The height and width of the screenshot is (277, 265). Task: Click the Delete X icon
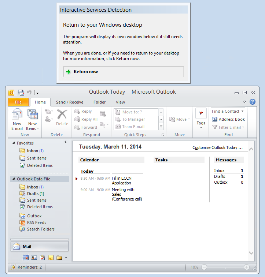(x=62, y=114)
